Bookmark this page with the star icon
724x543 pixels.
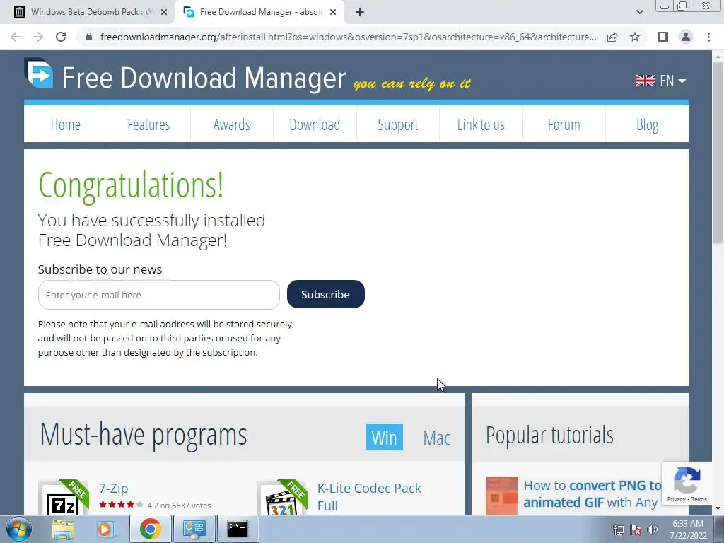click(x=635, y=37)
